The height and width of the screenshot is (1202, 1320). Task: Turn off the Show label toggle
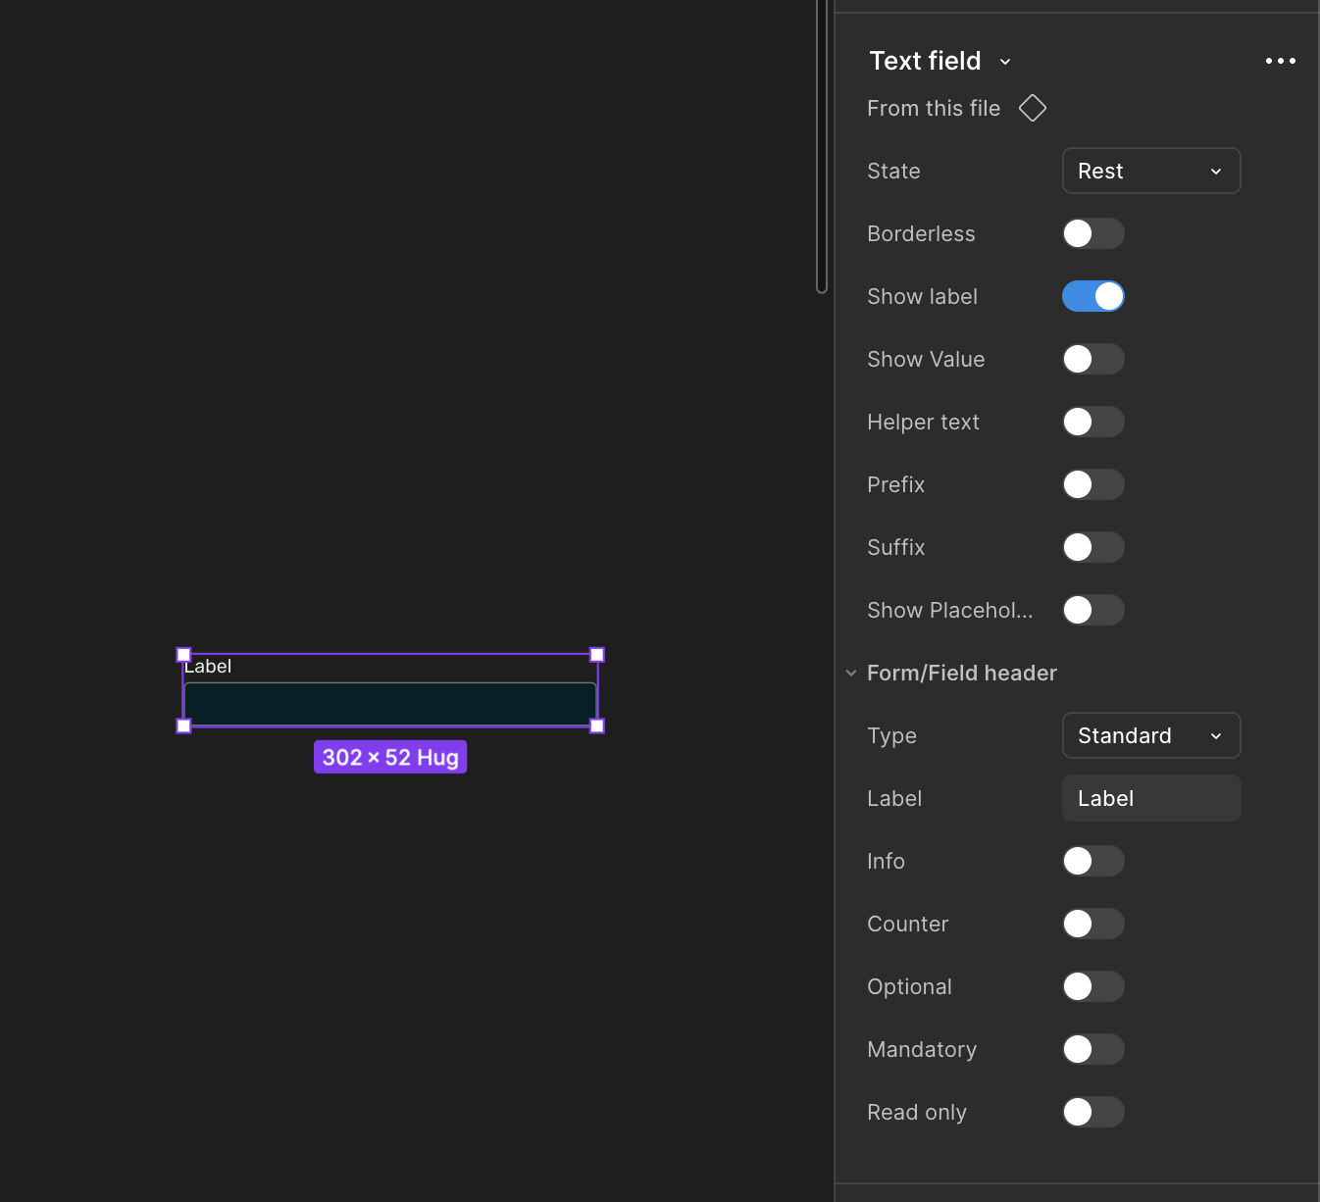point(1092,296)
